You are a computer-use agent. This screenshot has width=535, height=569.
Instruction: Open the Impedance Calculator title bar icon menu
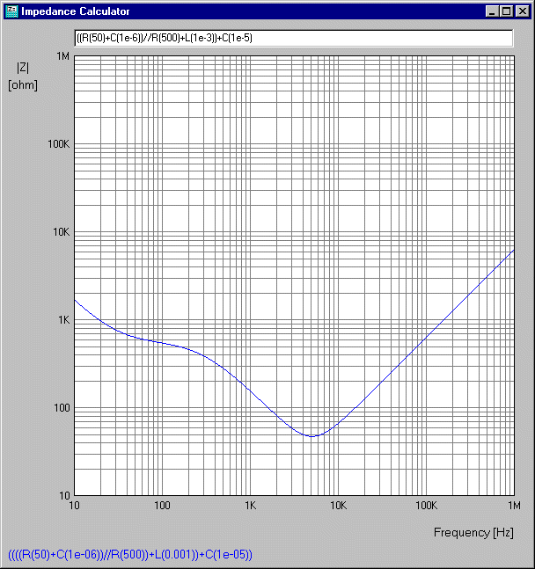(x=11, y=11)
